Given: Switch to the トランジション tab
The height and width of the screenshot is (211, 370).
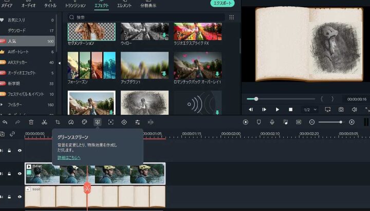Looking at the screenshot, I should click(76, 6).
